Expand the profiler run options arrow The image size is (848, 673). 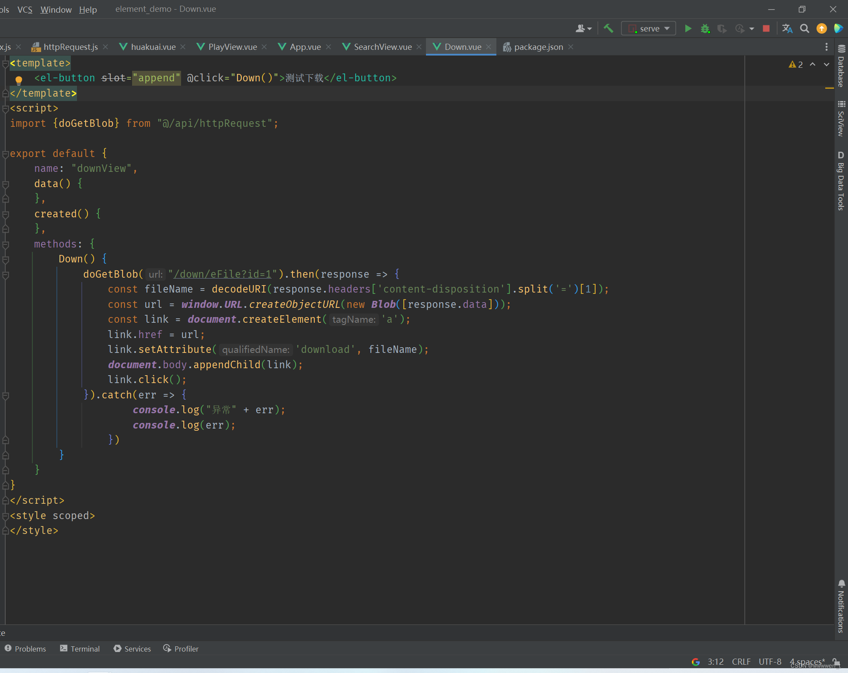pos(752,29)
